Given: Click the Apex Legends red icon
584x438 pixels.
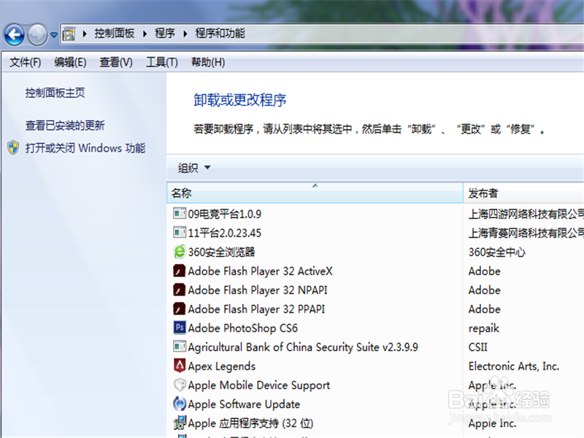Looking at the screenshot, I should (180, 366).
